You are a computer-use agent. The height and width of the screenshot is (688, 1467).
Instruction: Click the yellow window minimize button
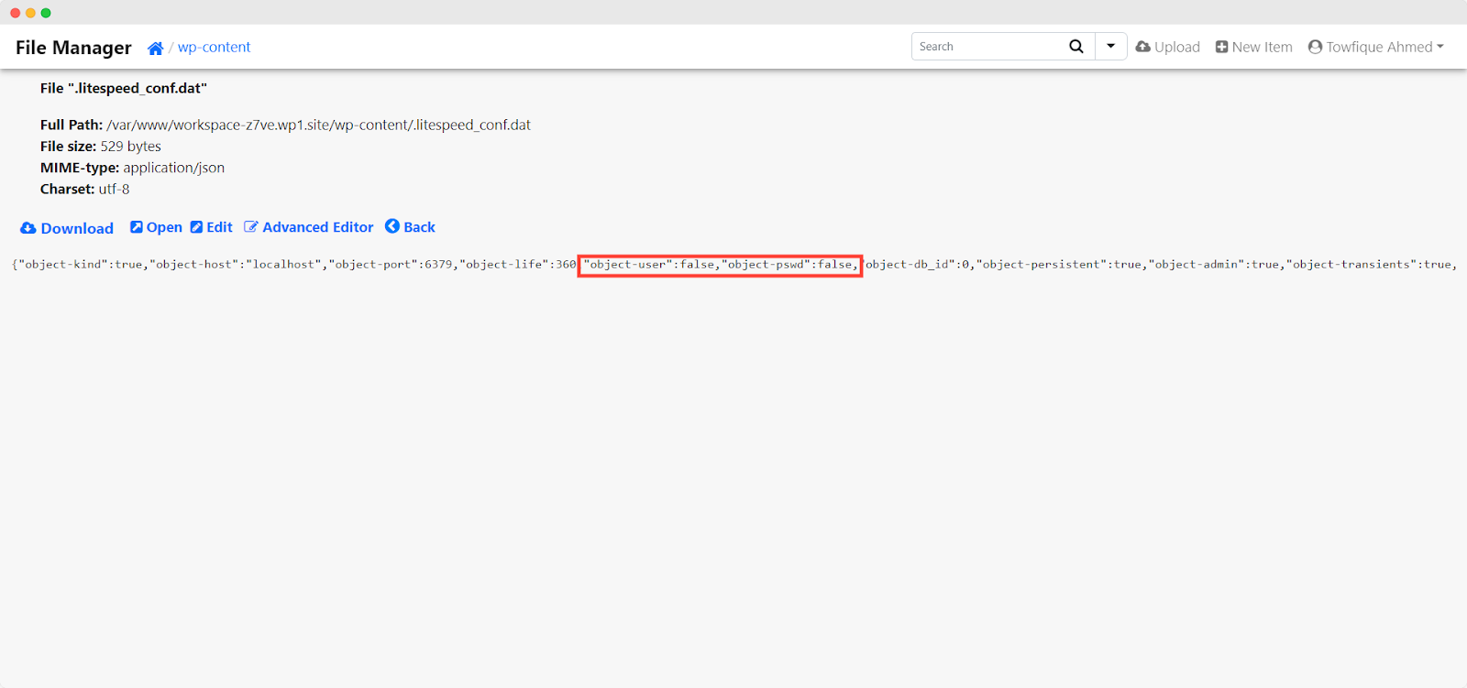tap(30, 13)
